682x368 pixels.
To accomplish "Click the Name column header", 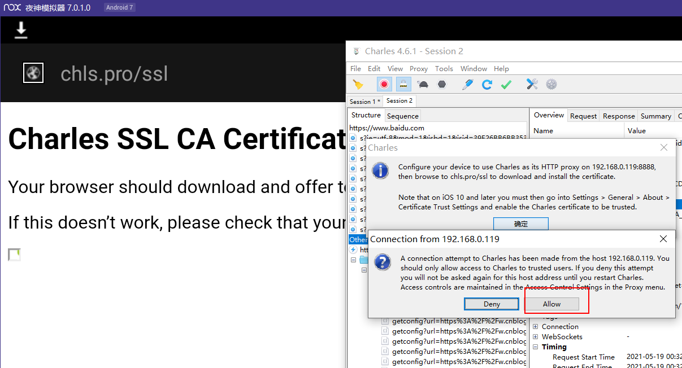I will pos(543,130).
